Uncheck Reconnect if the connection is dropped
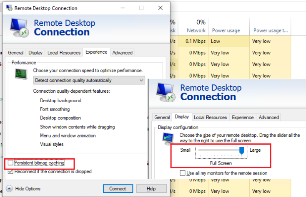 (11, 171)
